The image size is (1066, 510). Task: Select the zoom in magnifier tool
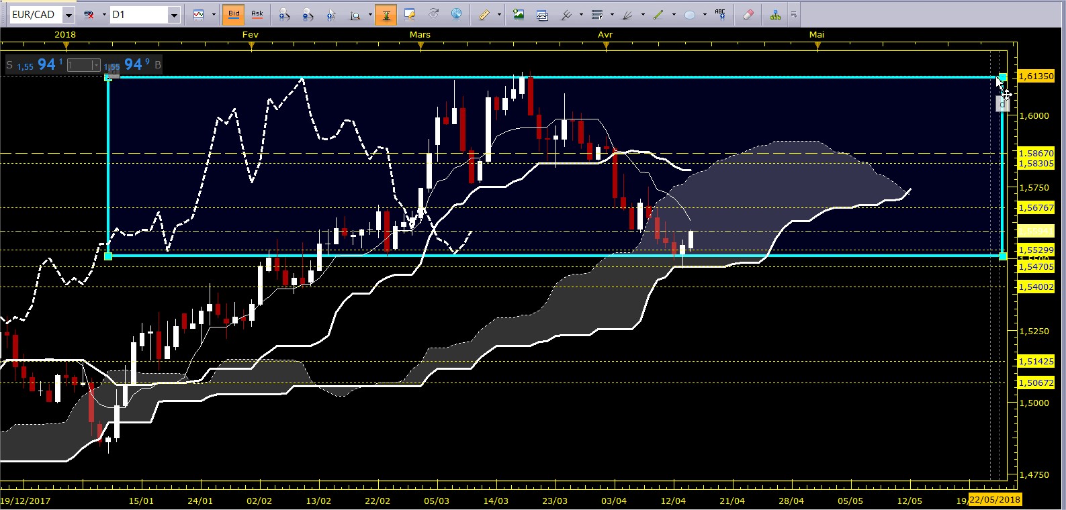[x=284, y=14]
